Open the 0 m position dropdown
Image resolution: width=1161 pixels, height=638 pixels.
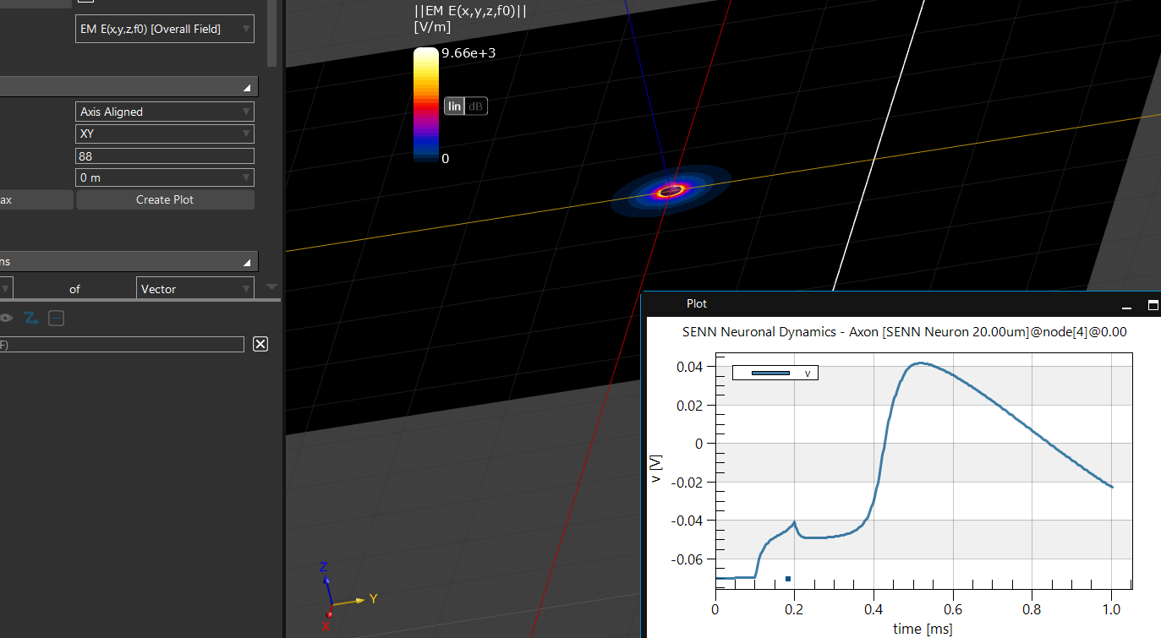[x=164, y=177]
